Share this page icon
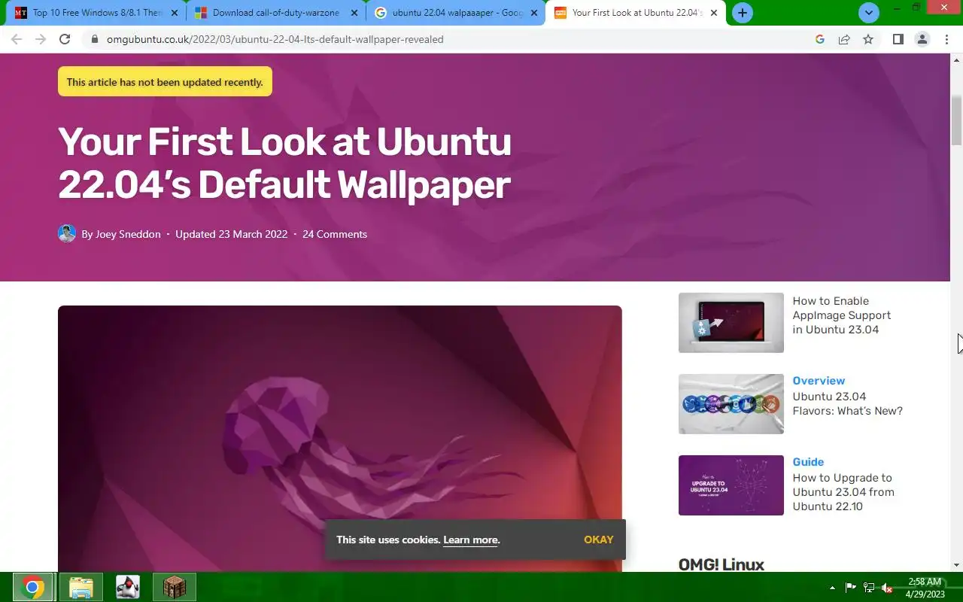 (844, 39)
